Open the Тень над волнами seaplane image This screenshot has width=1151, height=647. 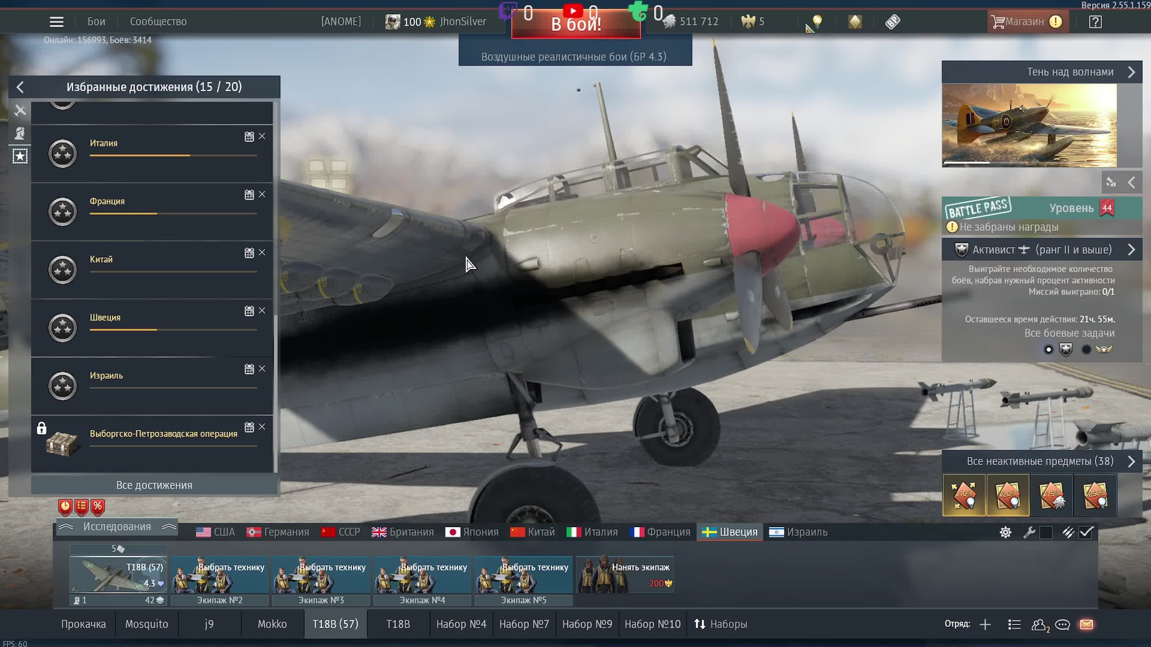tap(1029, 125)
